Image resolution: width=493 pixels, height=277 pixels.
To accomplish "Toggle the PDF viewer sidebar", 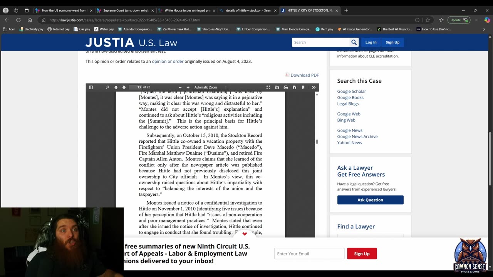I will (91, 87).
